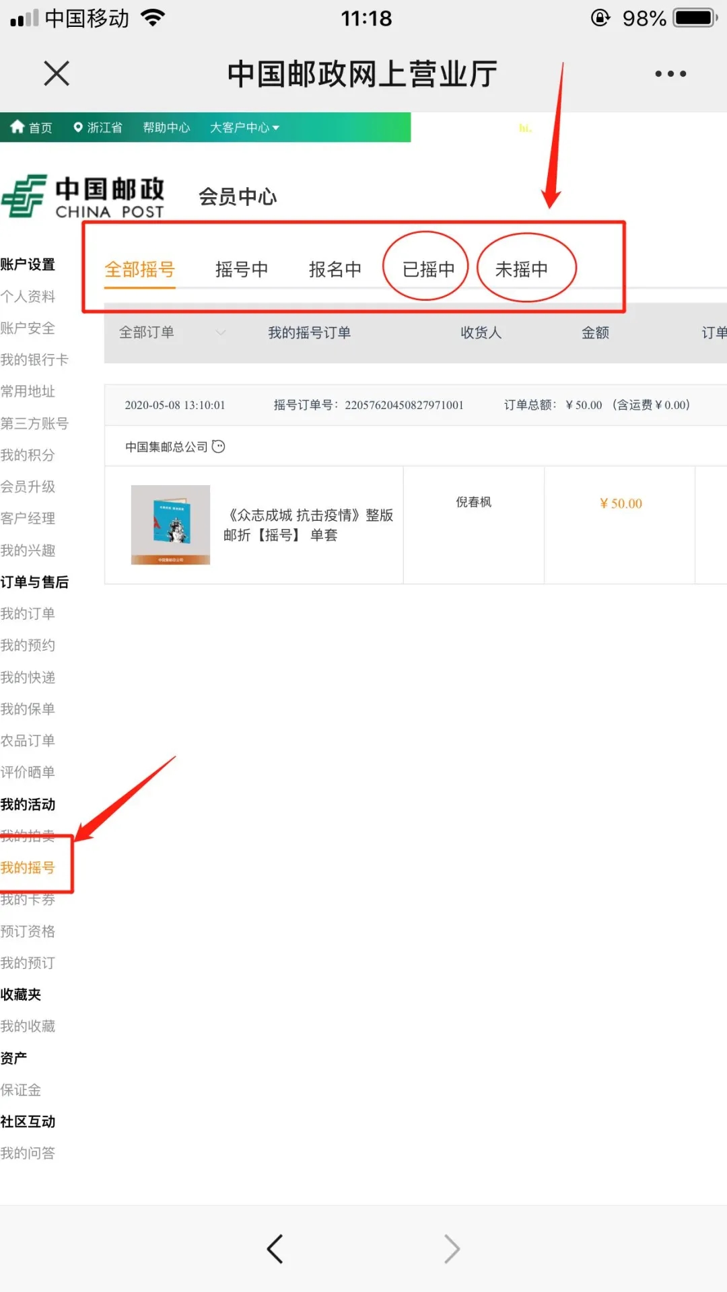Open 会员升级 in sidebar
The width and height of the screenshot is (727, 1292).
click(x=28, y=487)
